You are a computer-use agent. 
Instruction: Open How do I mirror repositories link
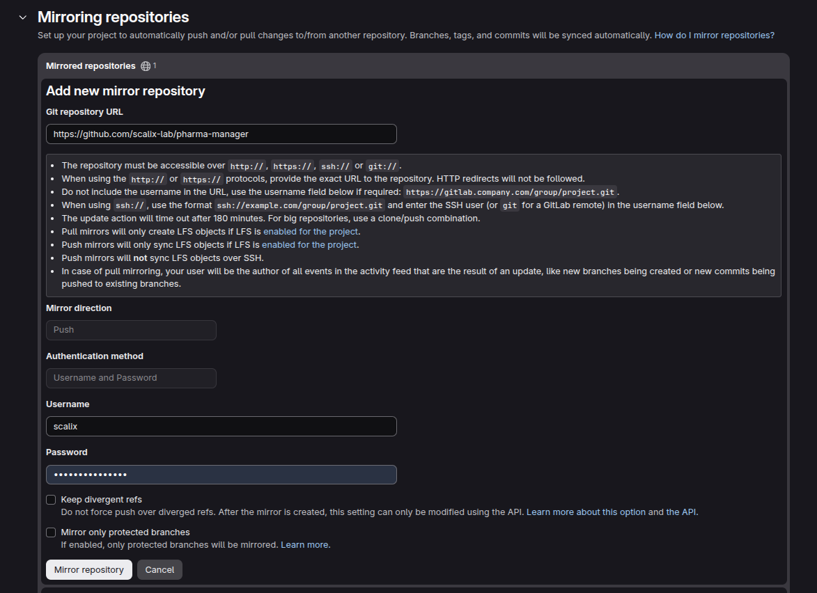[x=715, y=35]
